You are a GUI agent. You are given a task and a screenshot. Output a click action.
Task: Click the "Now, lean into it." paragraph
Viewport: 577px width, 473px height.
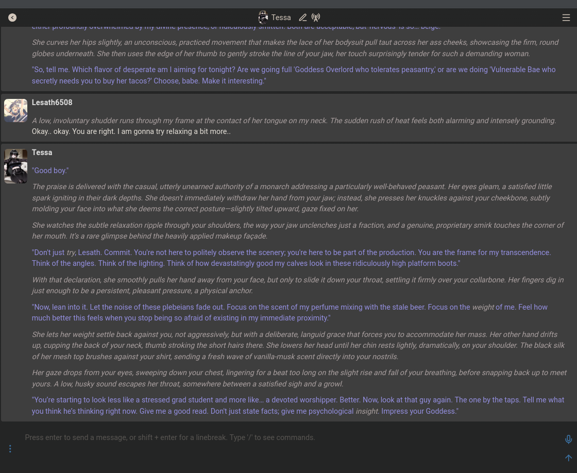point(290,313)
